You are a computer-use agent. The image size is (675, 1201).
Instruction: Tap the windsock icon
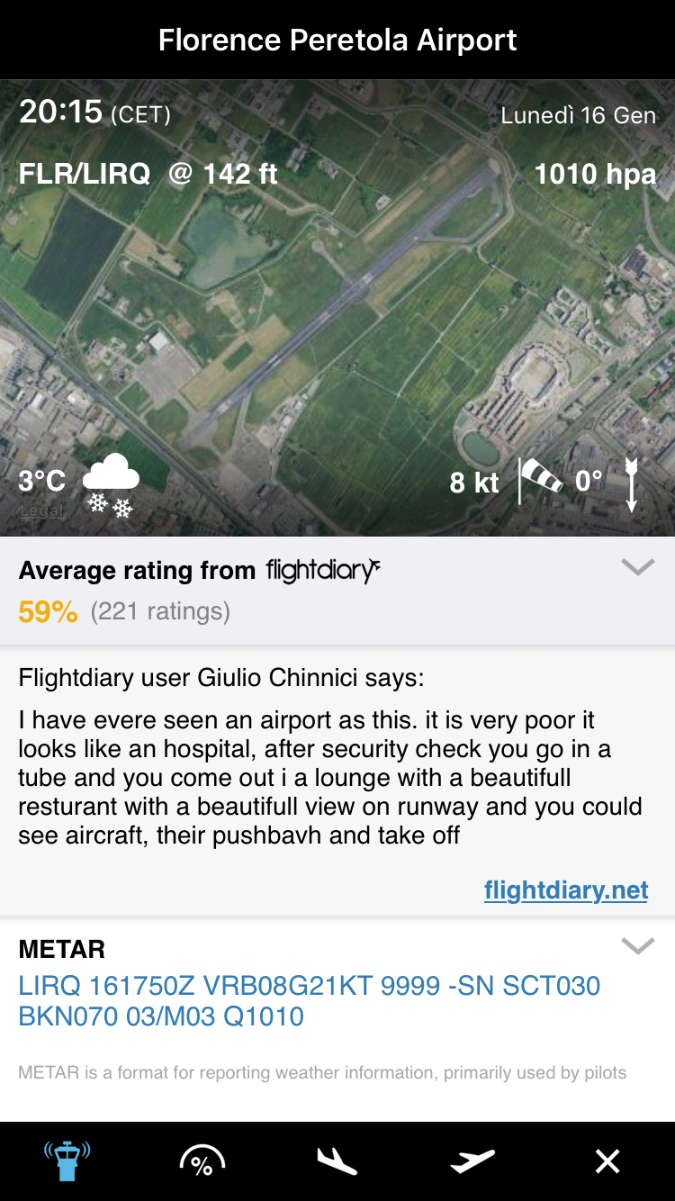(x=540, y=481)
